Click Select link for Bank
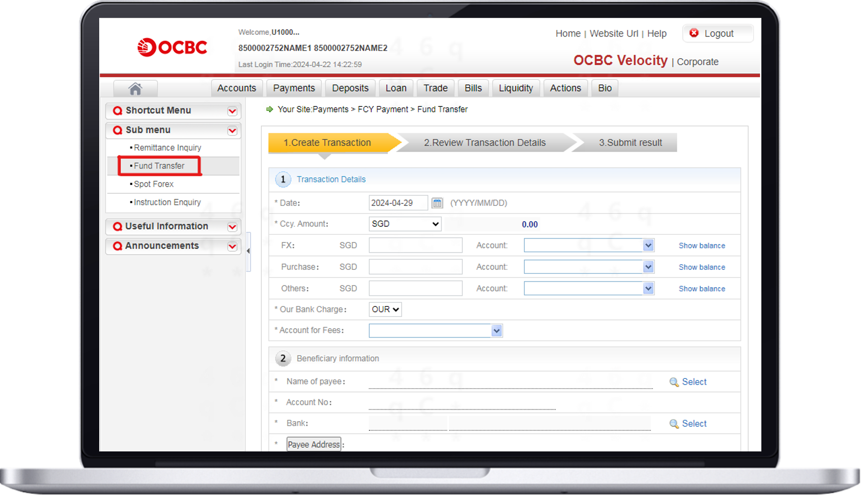This screenshot has height=495, width=861. [x=694, y=424]
